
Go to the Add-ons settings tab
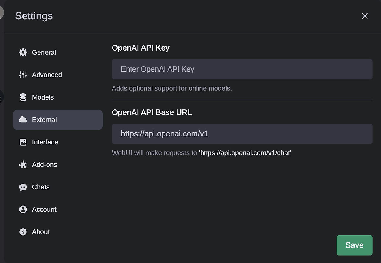pos(44,165)
